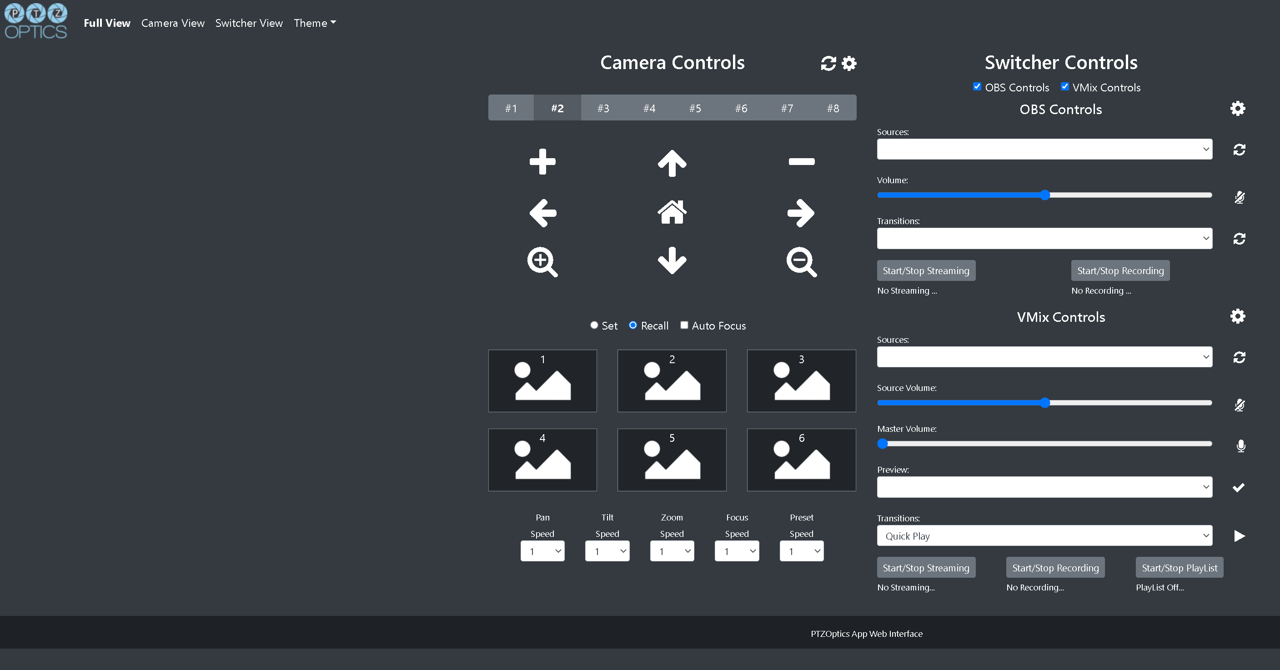Open the Switcher View menu item
This screenshot has height=670, width=1280.
[x=249, y=23]
